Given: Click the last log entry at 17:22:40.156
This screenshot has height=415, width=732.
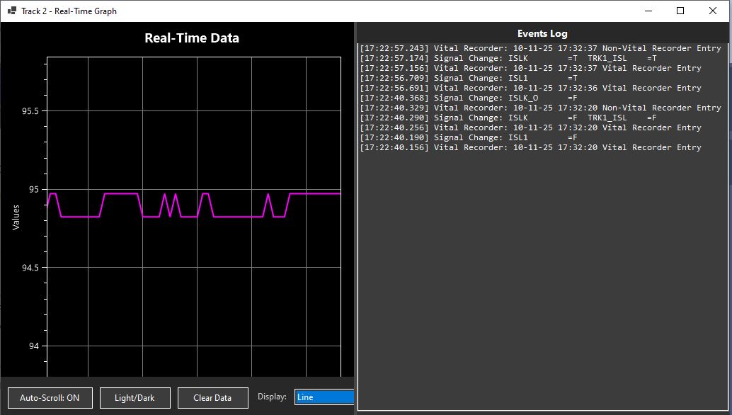Looking at the screenshot, I should [x=530, y=147].
